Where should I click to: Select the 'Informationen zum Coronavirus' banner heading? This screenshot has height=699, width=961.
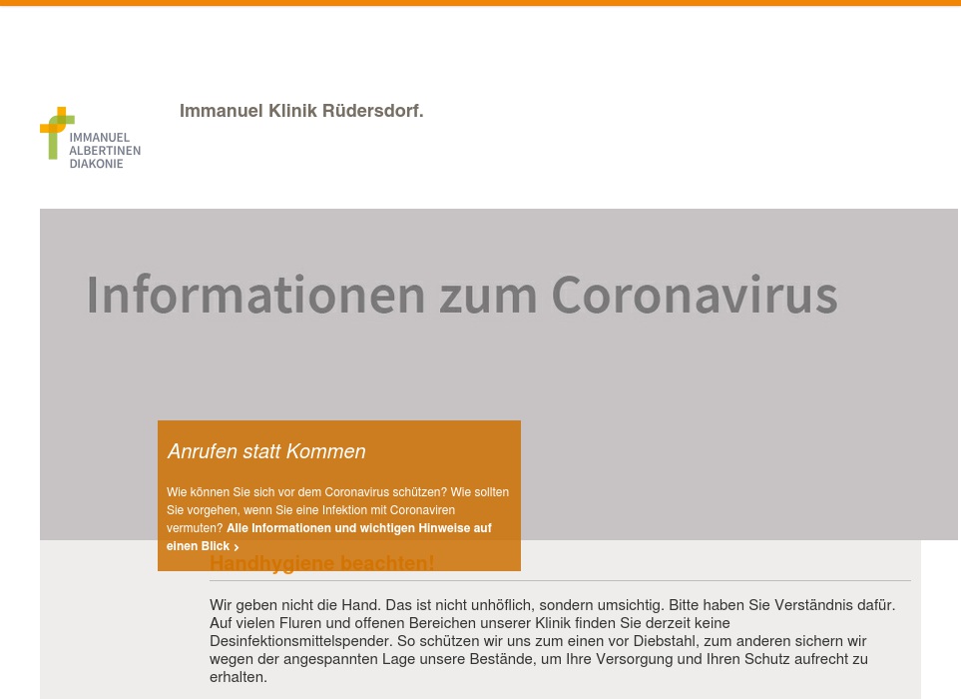coord(461,295)
